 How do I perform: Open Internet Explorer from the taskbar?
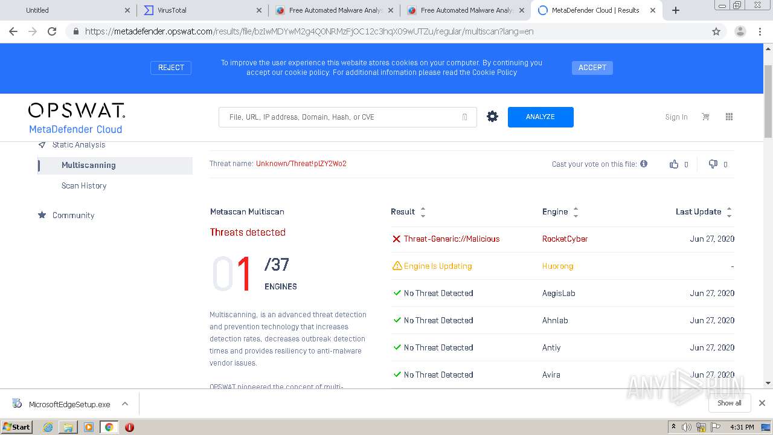48,427
